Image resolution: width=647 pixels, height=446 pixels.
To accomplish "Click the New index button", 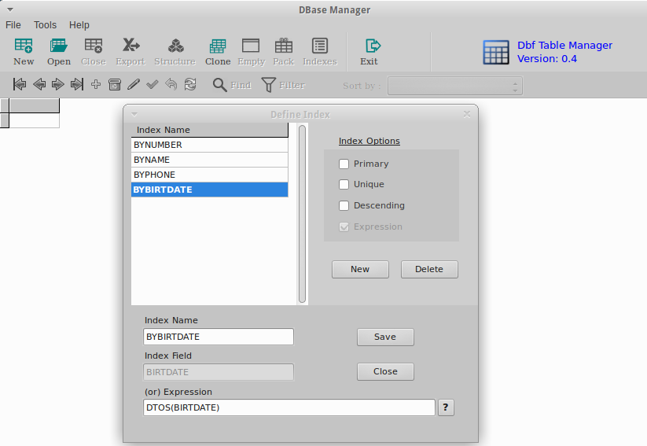I will pos(360,269).
